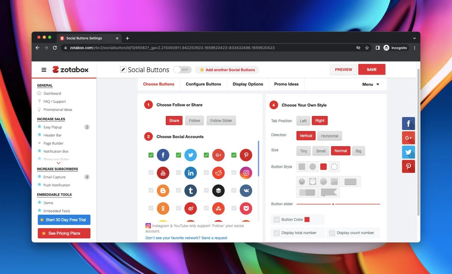Switch to the Choose Buttons tab
Image resolution: width=452 pixels, height=274 pixels.
(159, 84)
